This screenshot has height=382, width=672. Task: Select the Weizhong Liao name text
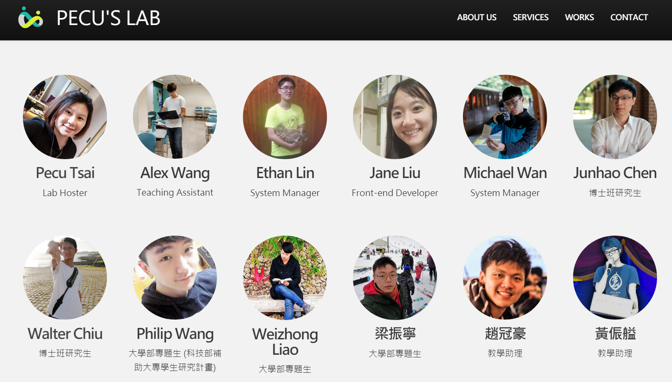285,342
